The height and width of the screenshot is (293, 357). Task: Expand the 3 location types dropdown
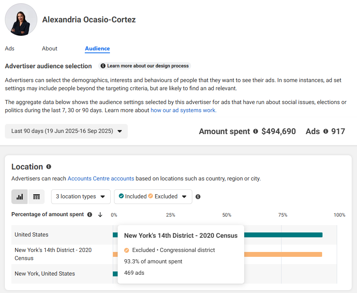tap(81, 197)
